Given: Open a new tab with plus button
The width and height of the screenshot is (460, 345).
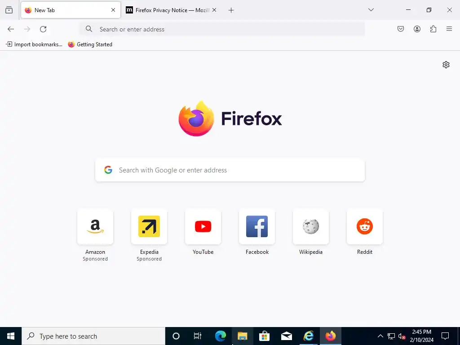Looking at the screenshot, I should click(231, 10).
